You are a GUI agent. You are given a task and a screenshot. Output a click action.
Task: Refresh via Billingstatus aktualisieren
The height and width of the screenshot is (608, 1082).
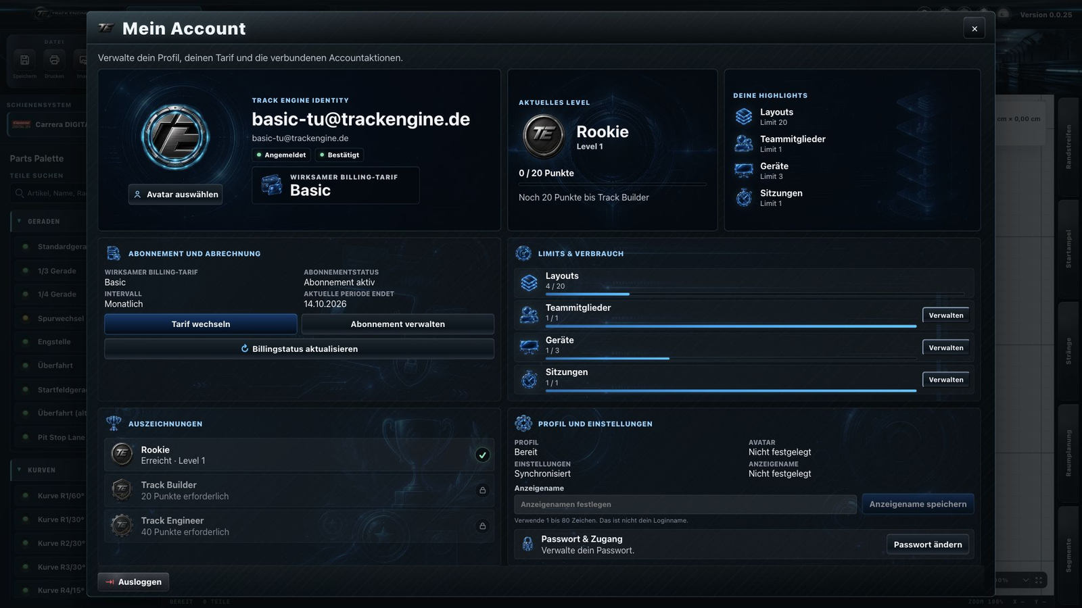(x=300, y=349)
